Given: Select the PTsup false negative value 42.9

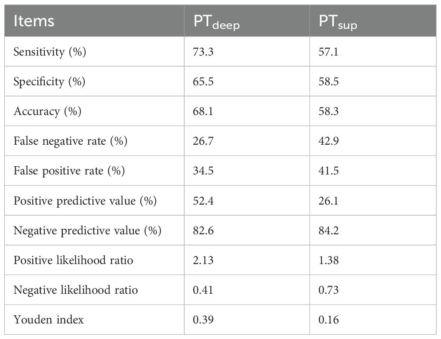Looking at the screenshot, I should [x=328, y=141].
